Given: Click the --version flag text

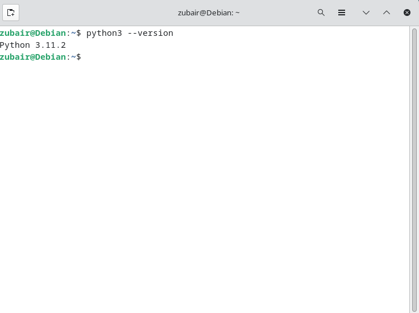Looking at the screenshot, I should click(151, 33).
